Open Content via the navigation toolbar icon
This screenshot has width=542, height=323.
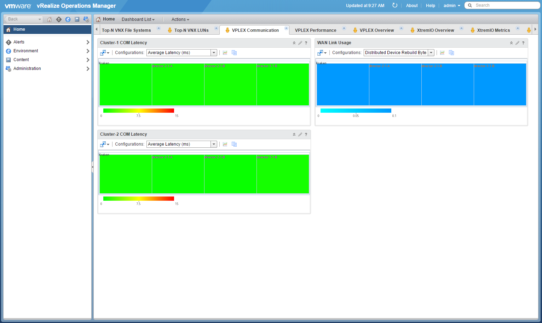[x=77, y=19]
